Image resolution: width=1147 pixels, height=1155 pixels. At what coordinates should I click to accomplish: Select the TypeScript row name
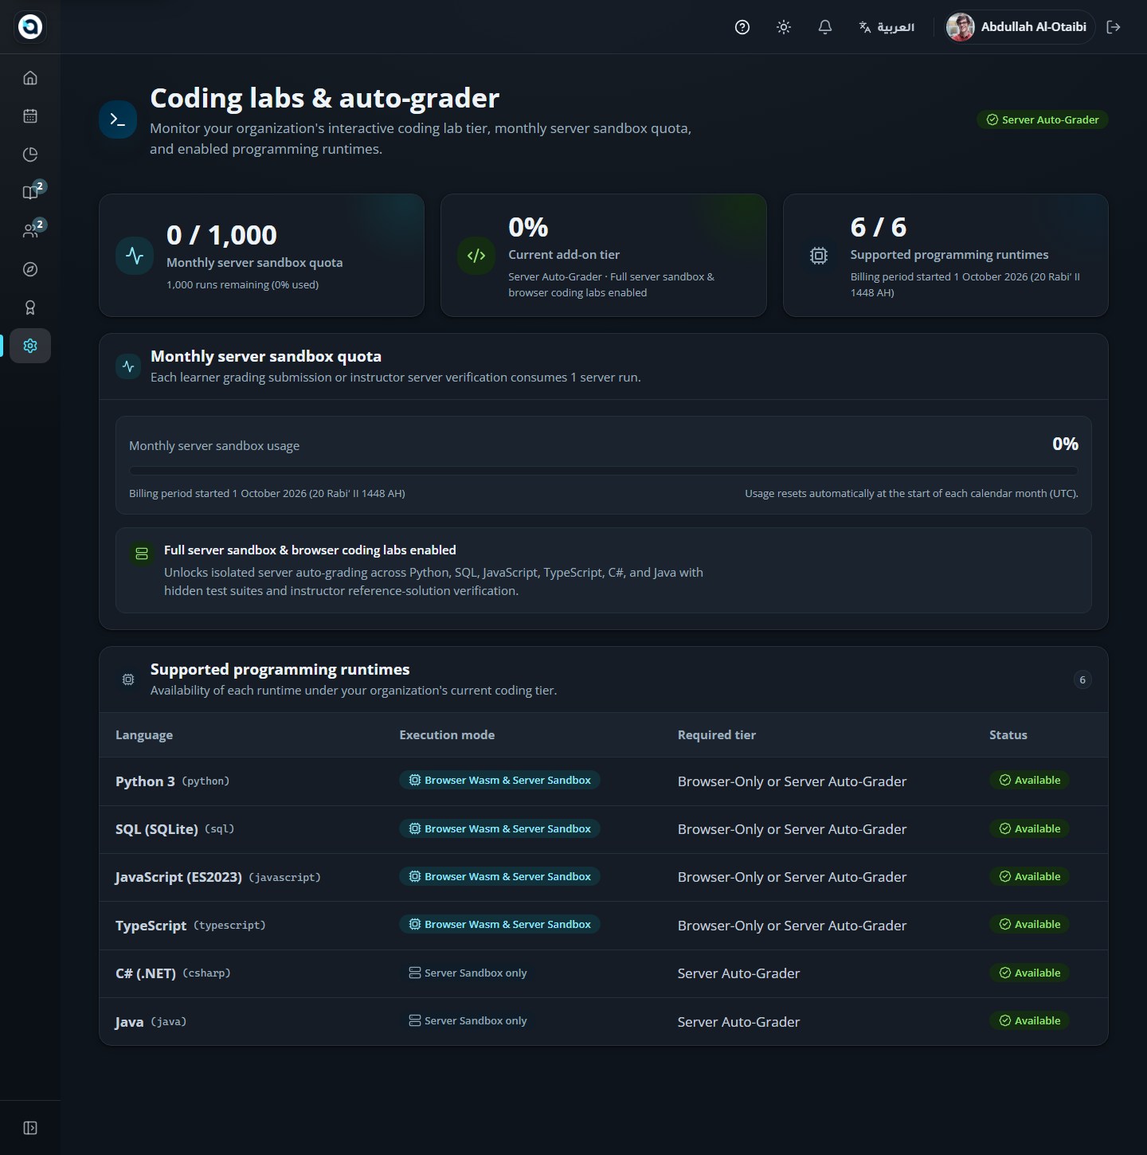pos(151,926)
